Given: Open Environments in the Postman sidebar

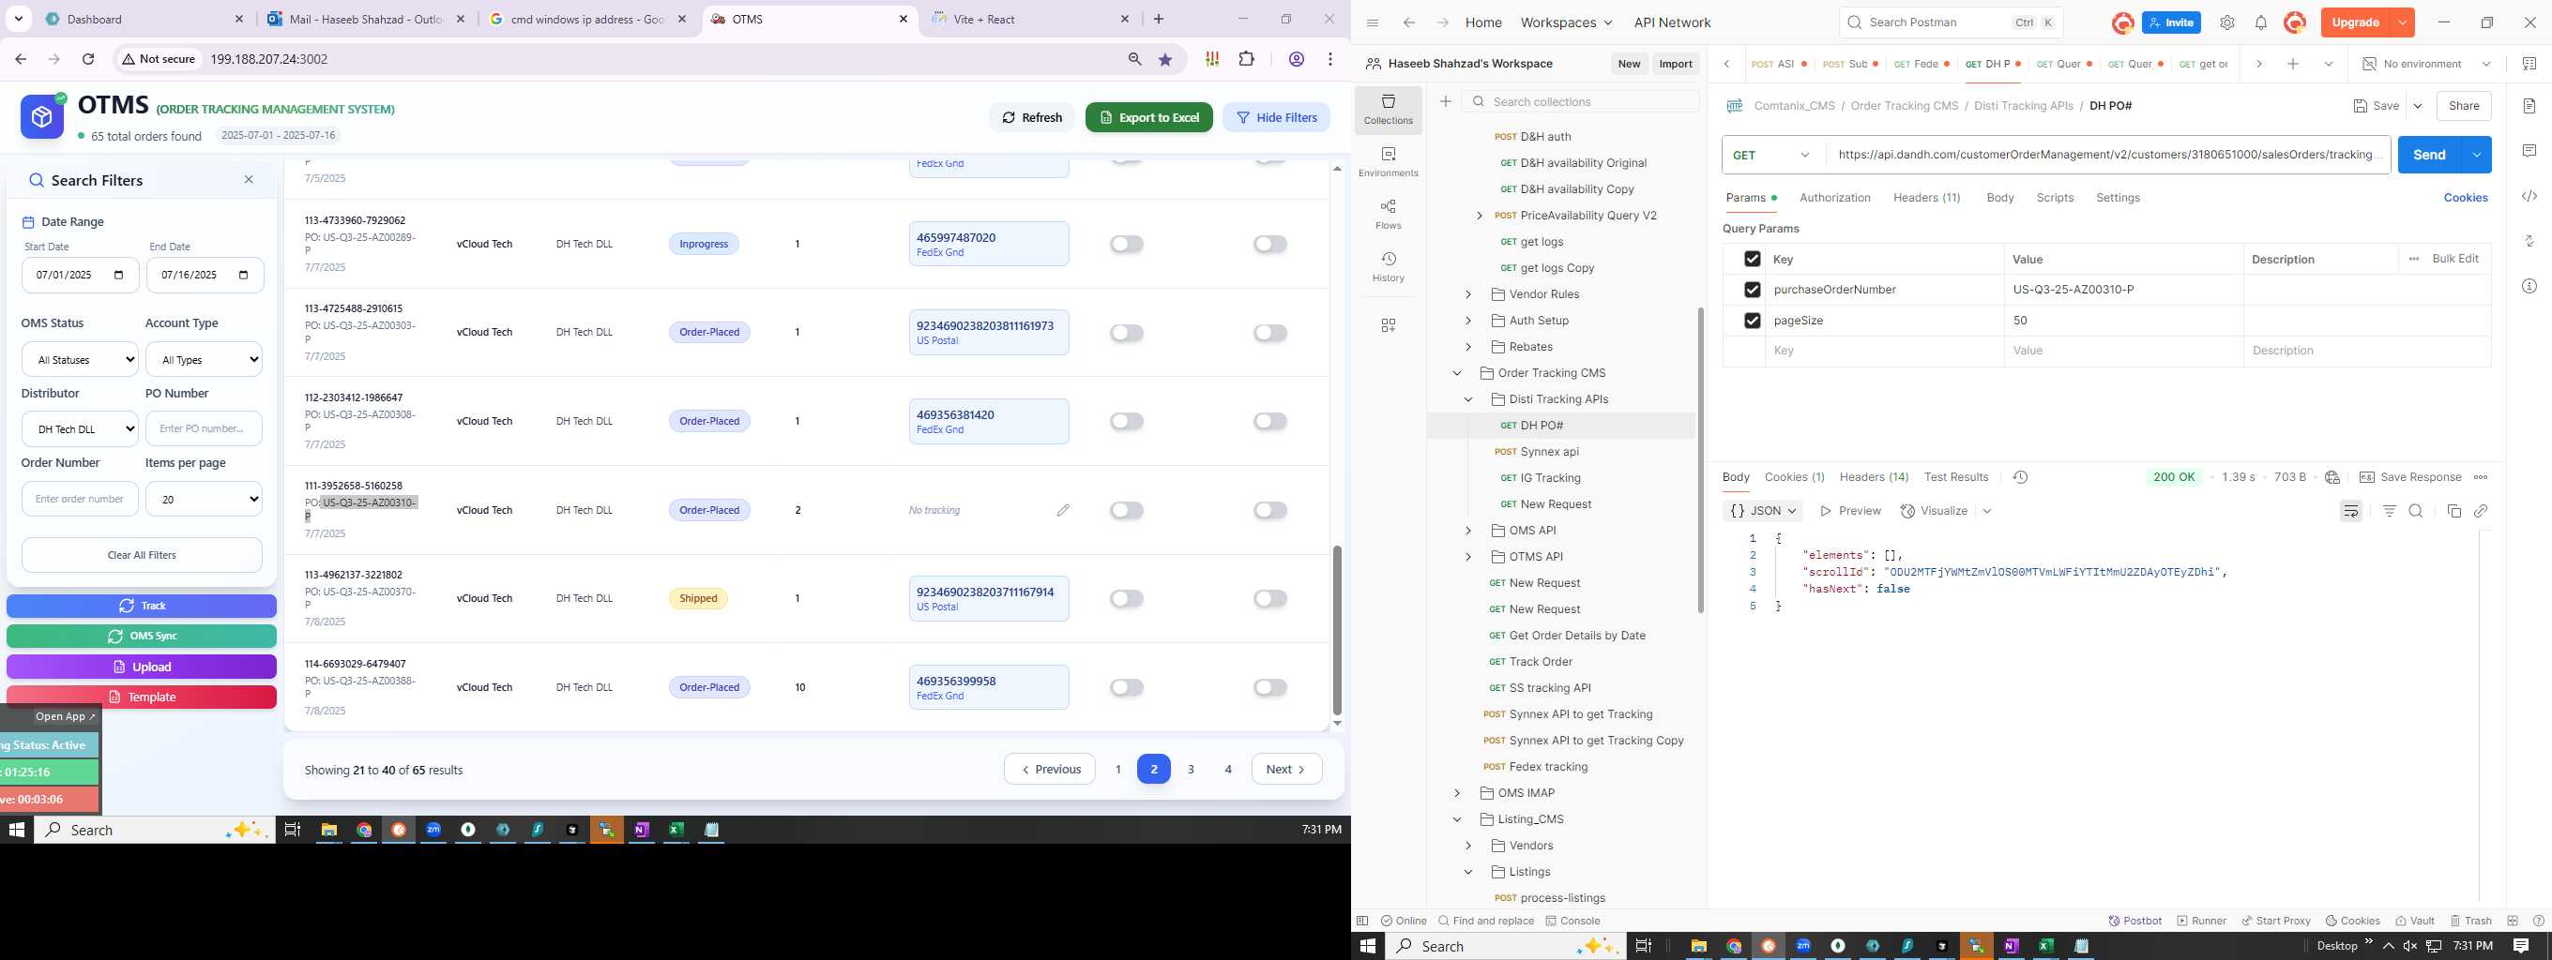Looking at the screenshot, I should pyautogui.click(x=1388, y=161).
